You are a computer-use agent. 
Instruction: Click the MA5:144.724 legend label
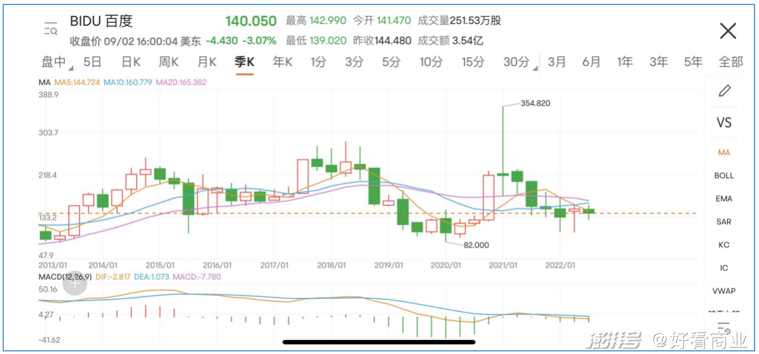coord(77,82)
